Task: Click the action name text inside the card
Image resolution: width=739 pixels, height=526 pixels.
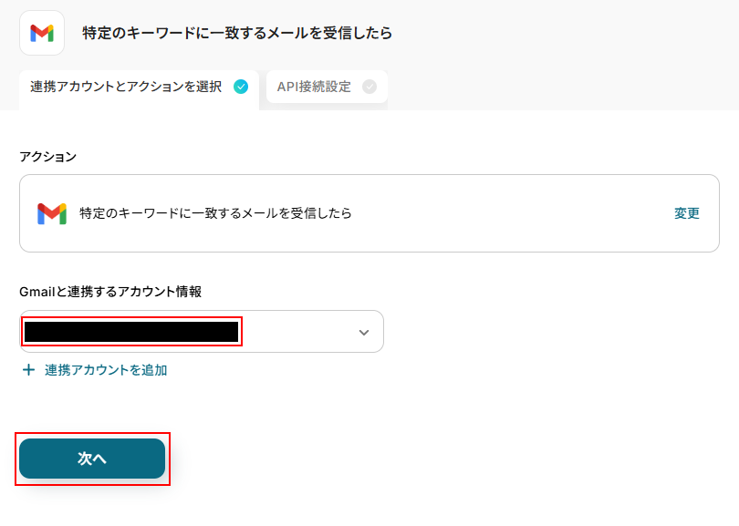Action: tap(215, 213)
